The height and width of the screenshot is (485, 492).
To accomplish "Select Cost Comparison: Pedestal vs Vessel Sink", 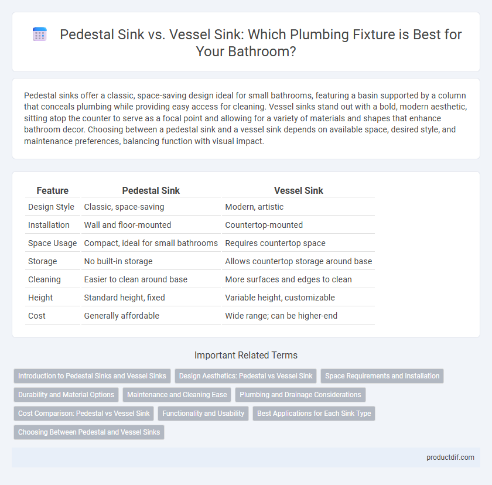I will (x=84, y=414).
